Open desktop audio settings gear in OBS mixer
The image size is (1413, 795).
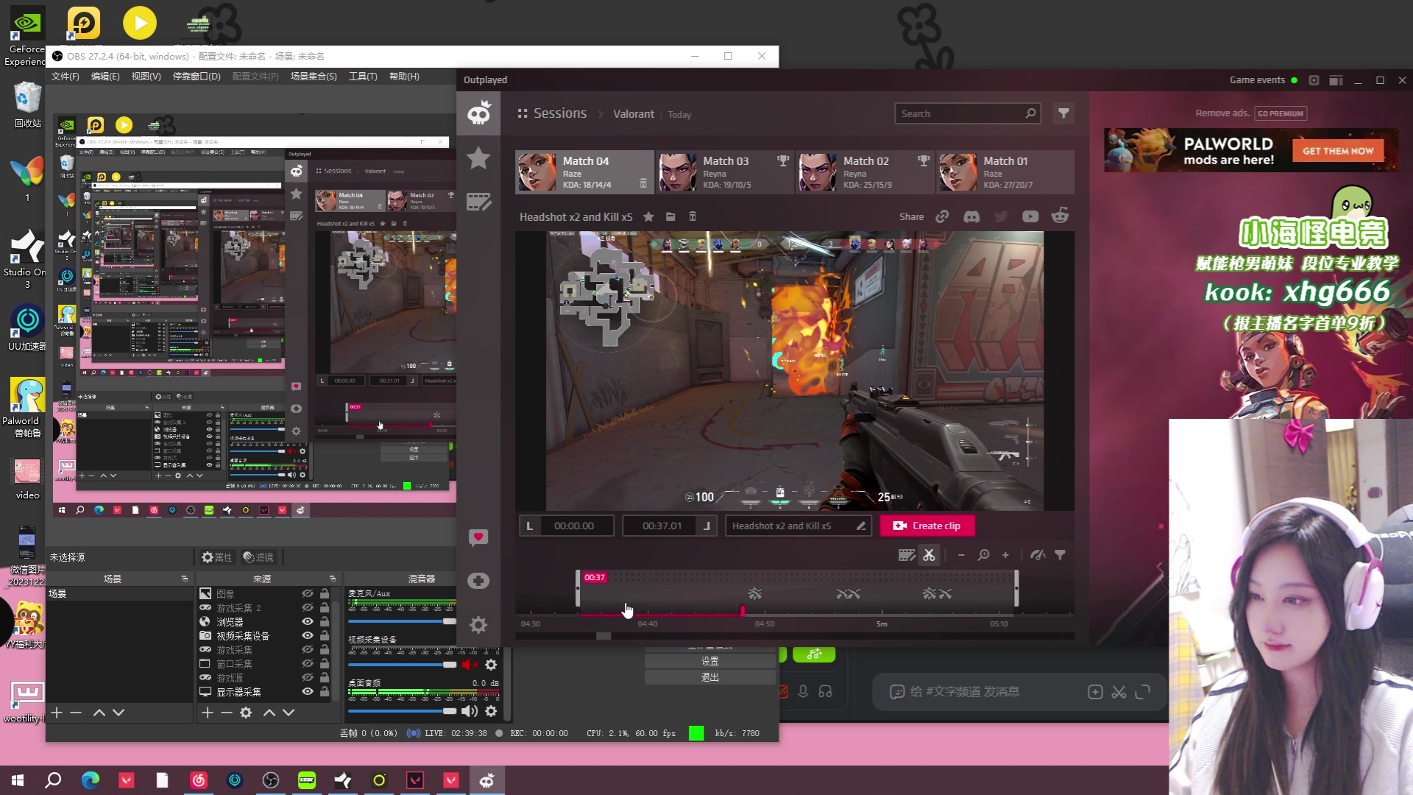click(491, 711)
